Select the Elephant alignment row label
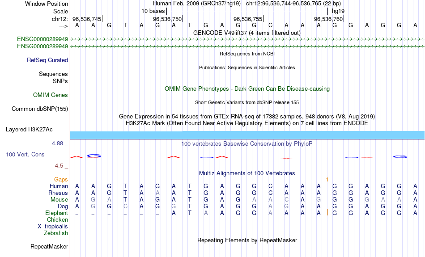The height and width of the screenshot is (257, 425). click(x=57, y=213)
